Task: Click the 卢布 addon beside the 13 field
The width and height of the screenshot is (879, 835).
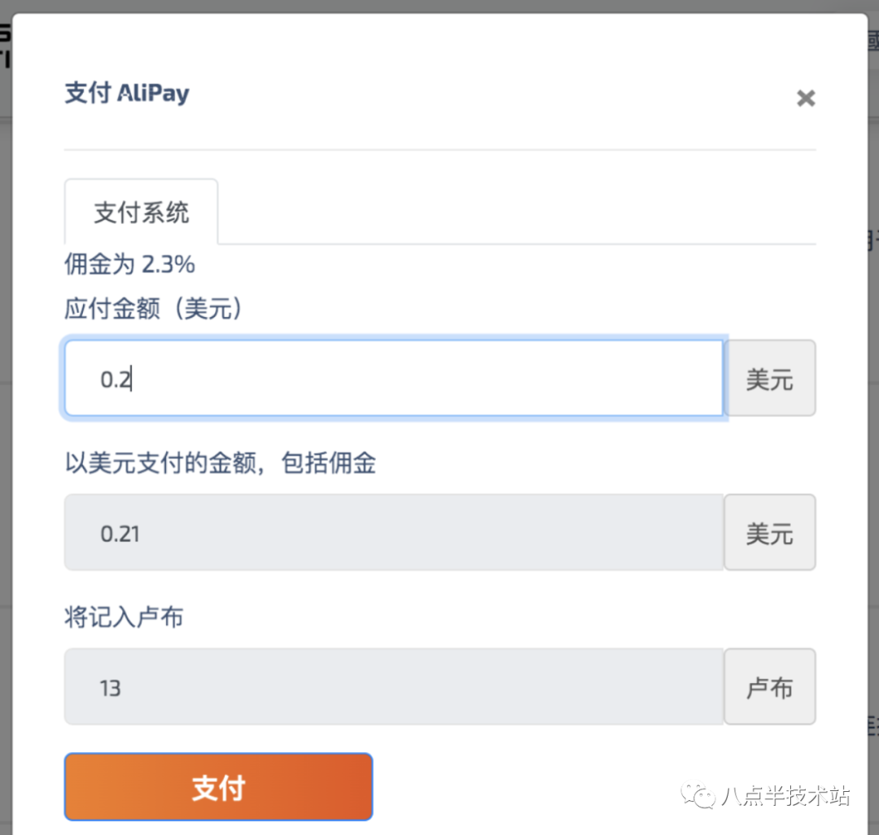Action: (x=769, y=688)
